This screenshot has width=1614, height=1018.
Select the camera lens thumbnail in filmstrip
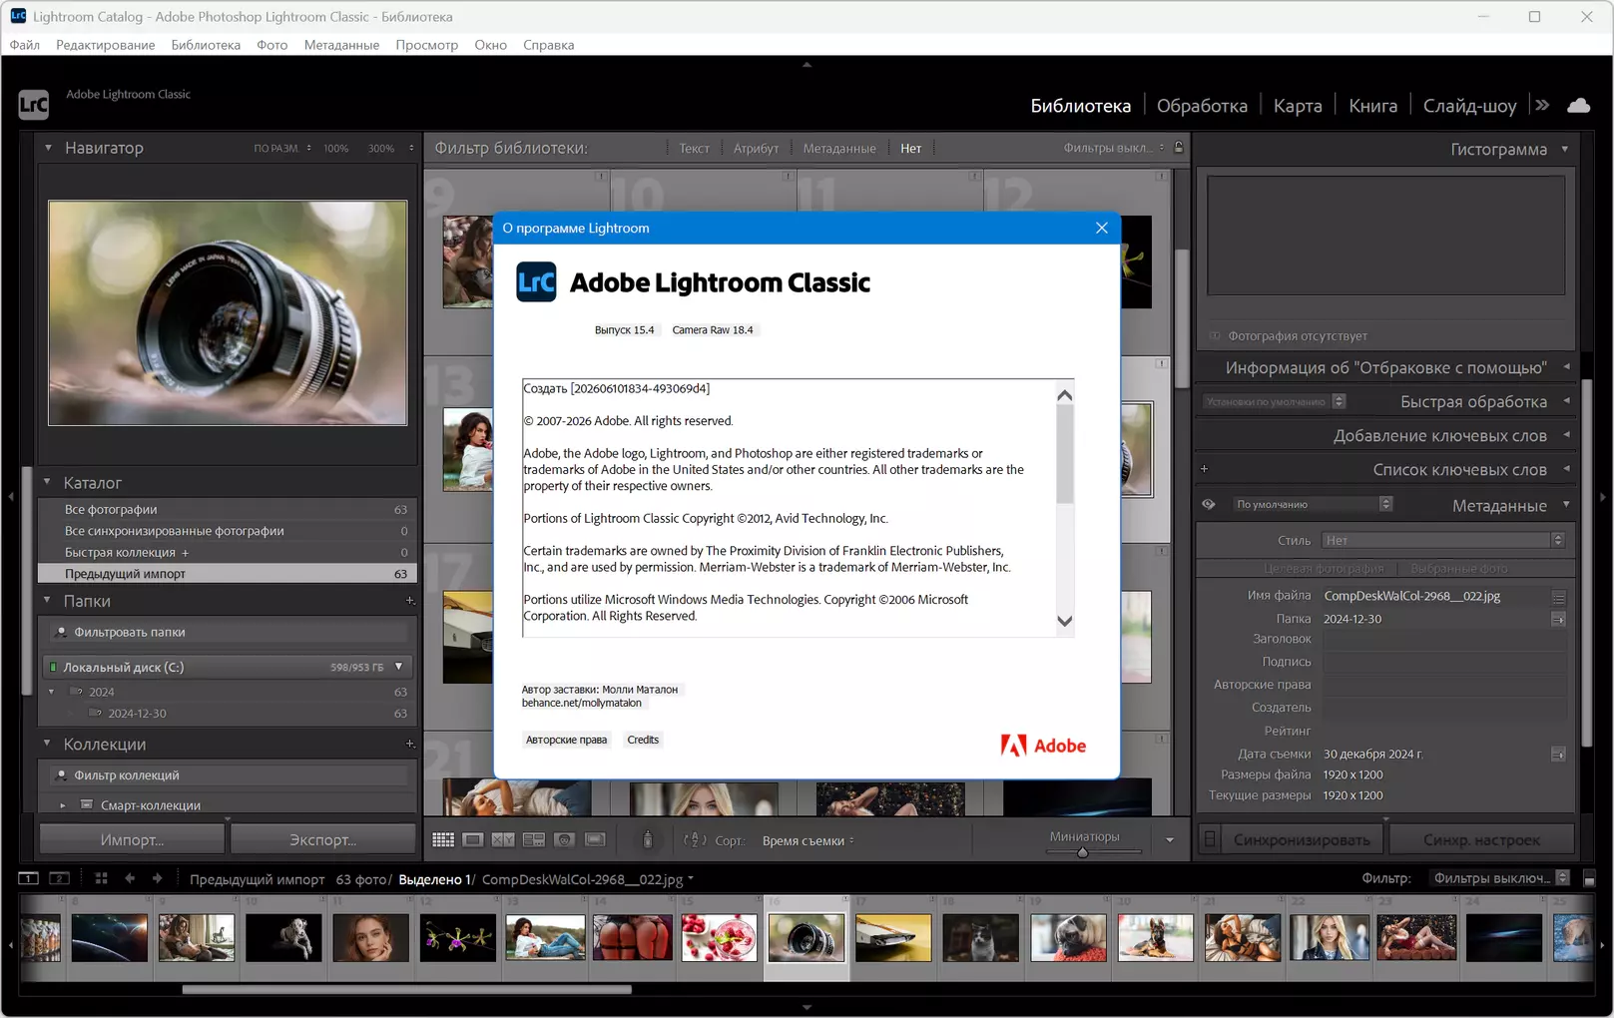point(807,938)
